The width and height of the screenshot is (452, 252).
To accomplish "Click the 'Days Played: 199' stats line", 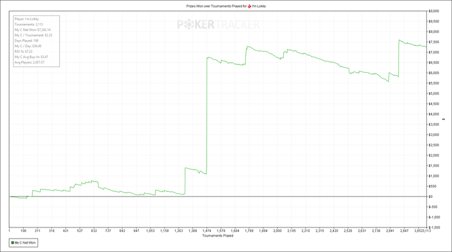I will click(x=26, y=41).
